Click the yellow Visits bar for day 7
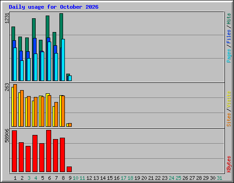 53,116
